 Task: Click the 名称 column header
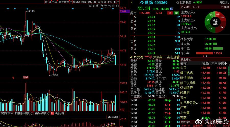pyautogui.click(x=184, y=63)
